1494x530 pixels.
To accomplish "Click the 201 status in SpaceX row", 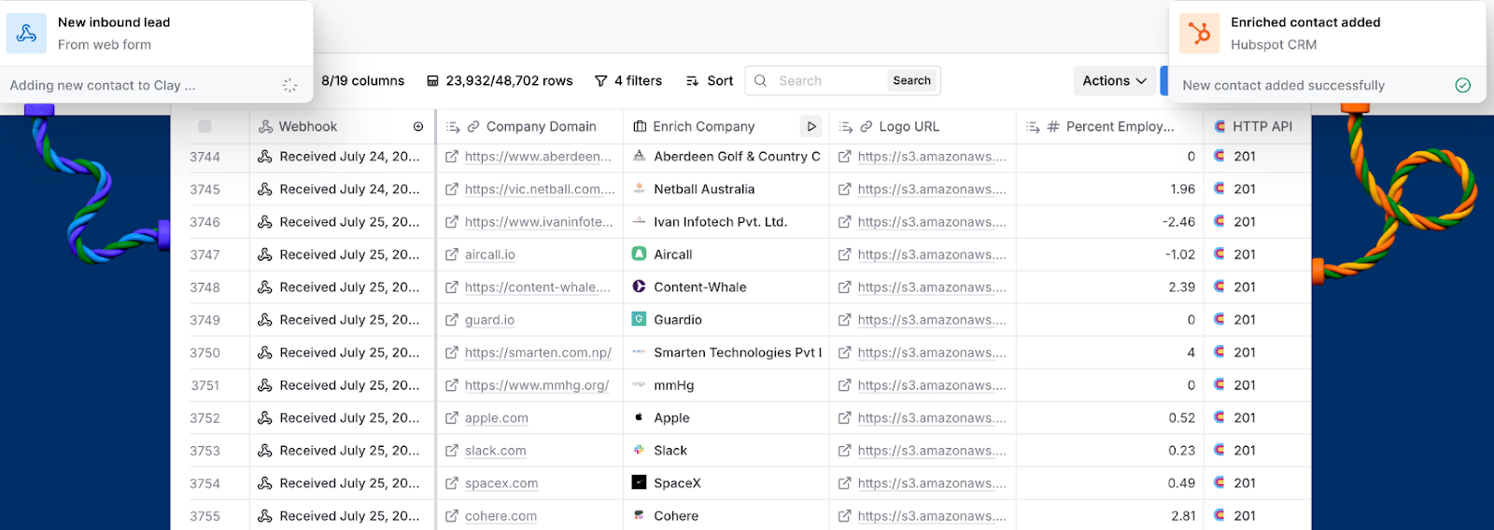I will click(x=1245, y=483).
